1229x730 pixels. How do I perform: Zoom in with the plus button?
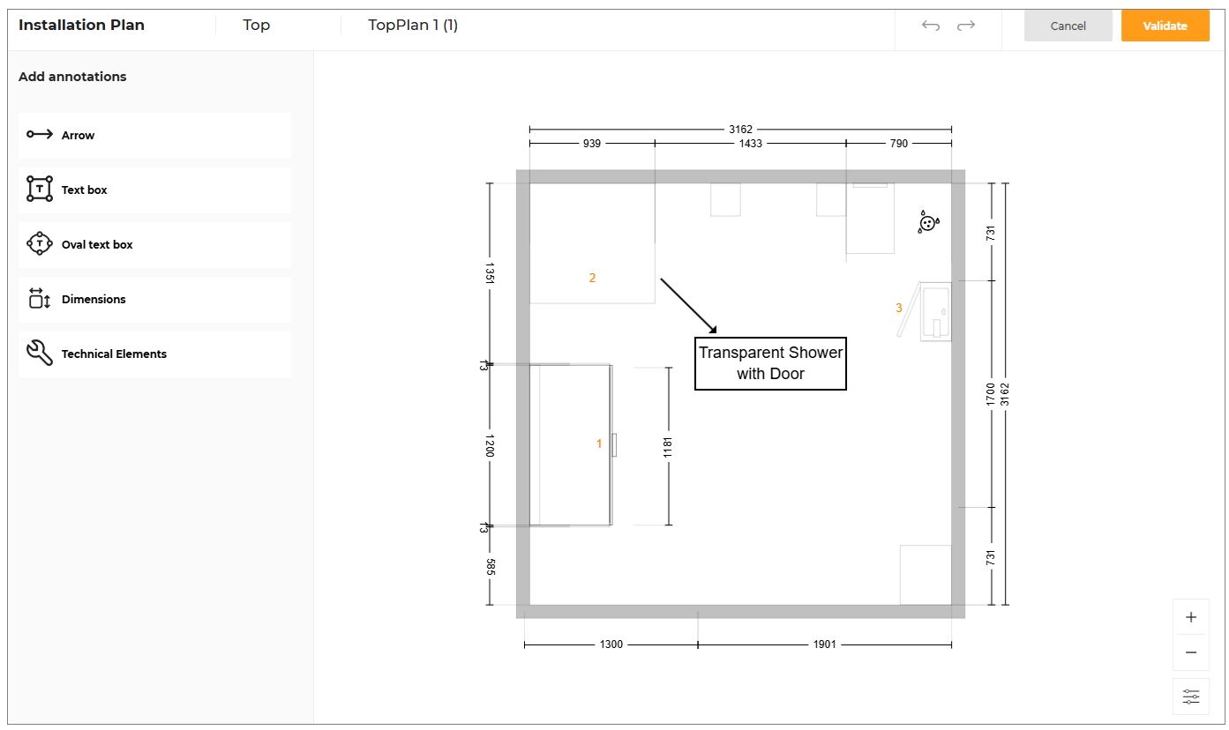pyautogui.click(x=1191, y=617)
